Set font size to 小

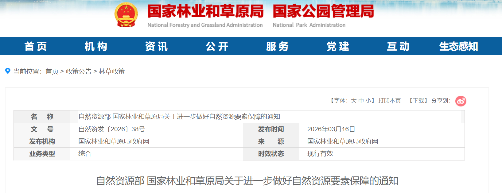tap(368, 101)
